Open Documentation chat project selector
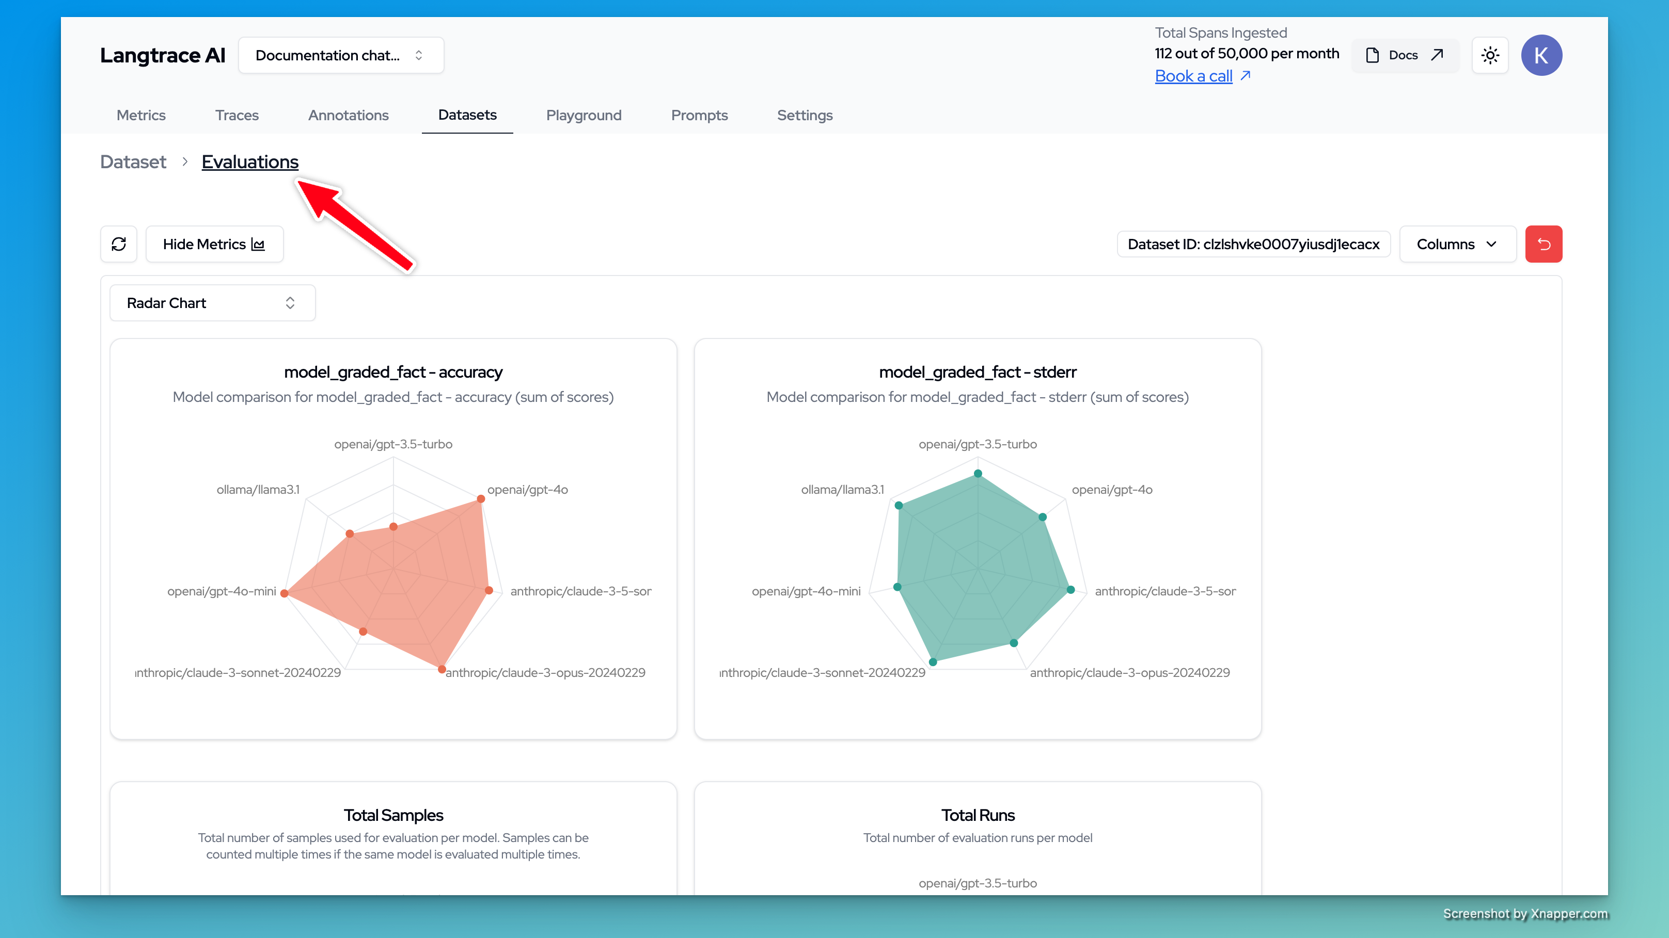This screenshot has width=1669, height=938. pyautogui.click(x=341, y=55)
